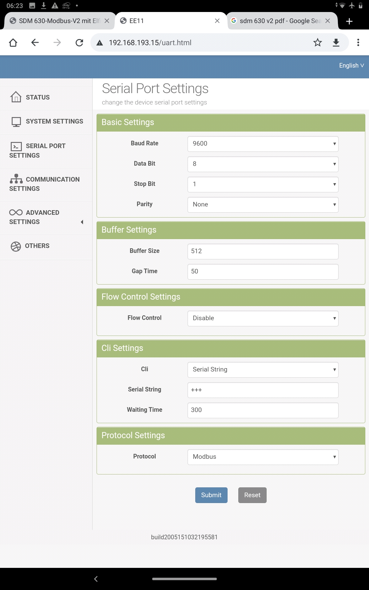
Task: Open the Baud Rate dropdown
Action: coord(263,144)
